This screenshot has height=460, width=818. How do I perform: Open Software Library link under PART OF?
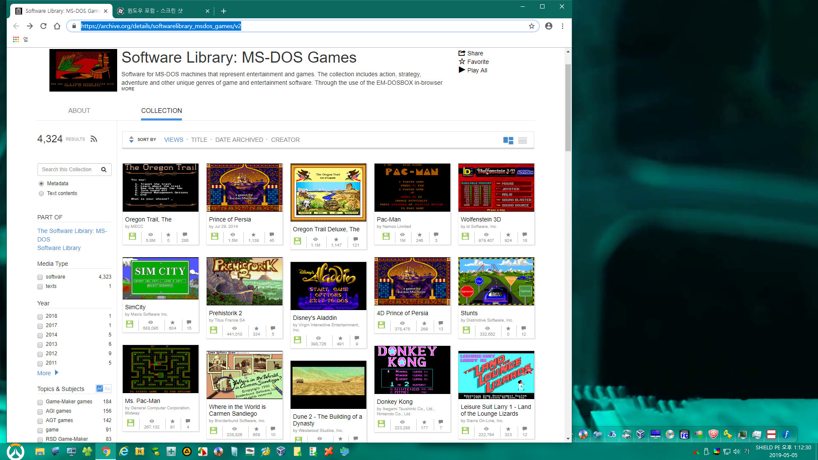(59, 248)
